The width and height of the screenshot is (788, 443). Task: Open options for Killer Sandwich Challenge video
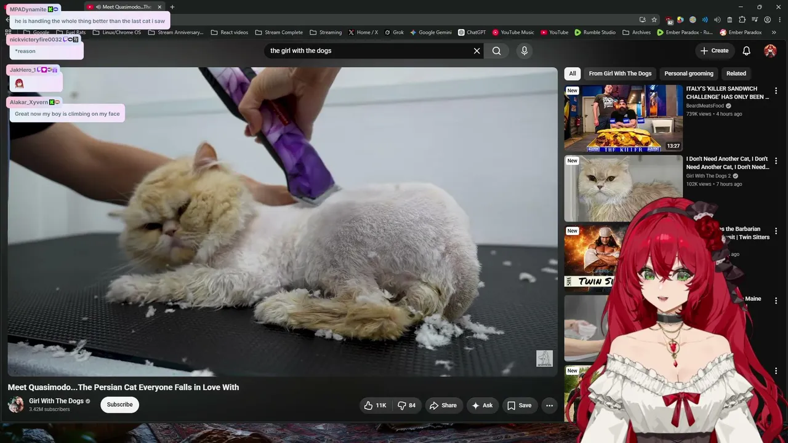(x=776, y=91)
